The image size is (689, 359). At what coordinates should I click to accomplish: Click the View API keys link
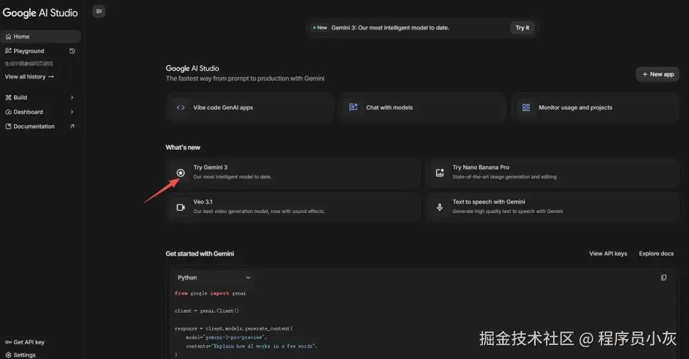(x=608, y=254)
